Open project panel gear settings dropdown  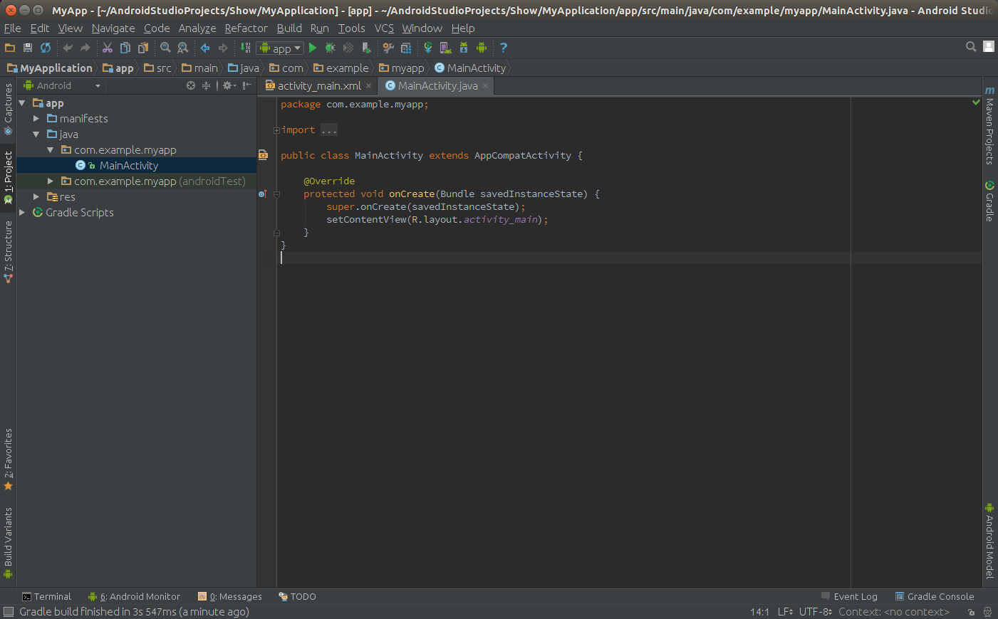[229, 85]
